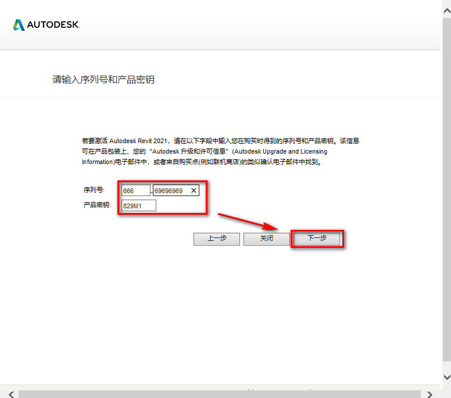Screen dimensions: 451x398
Task: Click the horizontal scrollbar left arrow
Action: [10, 394]
